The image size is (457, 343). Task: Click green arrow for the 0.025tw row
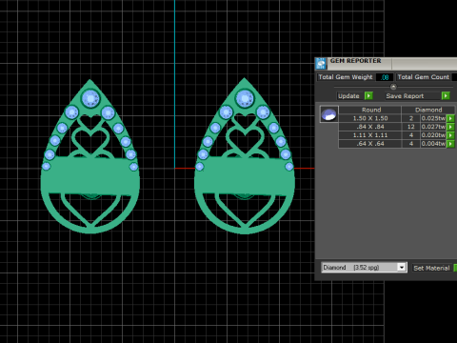click(x=450, y=118)
